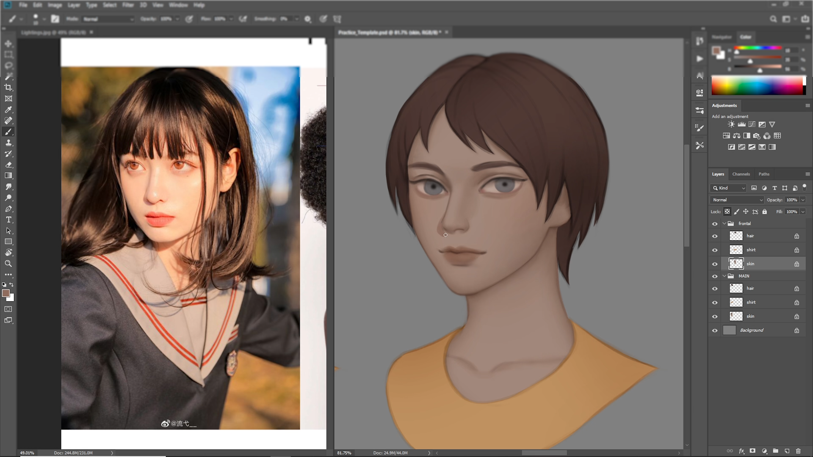Click the hue slider in Color panel
Image resolution: width=813 pixels, height=457 pixels.
pos(758,48)
